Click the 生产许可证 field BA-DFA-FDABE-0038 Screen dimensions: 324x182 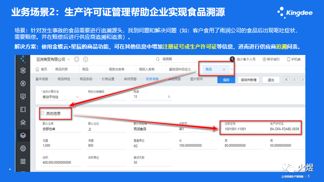[285, 129]
